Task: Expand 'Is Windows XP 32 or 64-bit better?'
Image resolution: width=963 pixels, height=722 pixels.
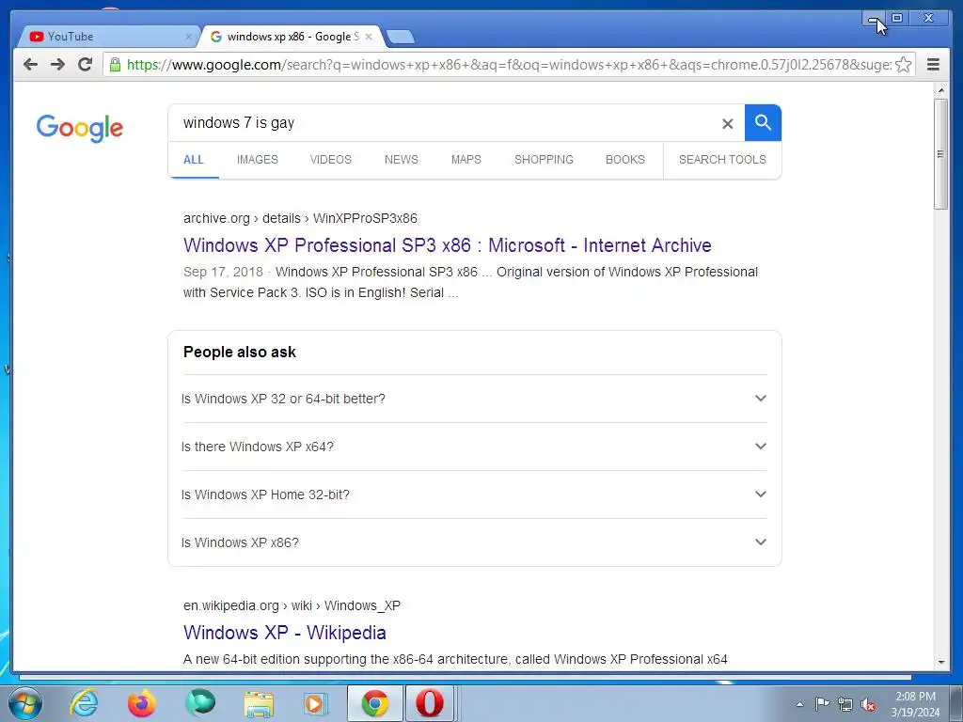Action: (475, 399)
